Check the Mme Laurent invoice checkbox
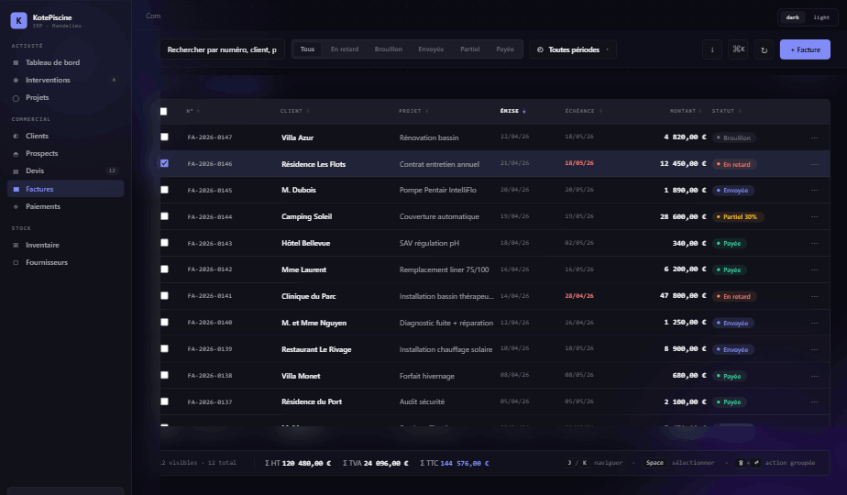This screenshot has height=495, width=847. tap(164, 269)
